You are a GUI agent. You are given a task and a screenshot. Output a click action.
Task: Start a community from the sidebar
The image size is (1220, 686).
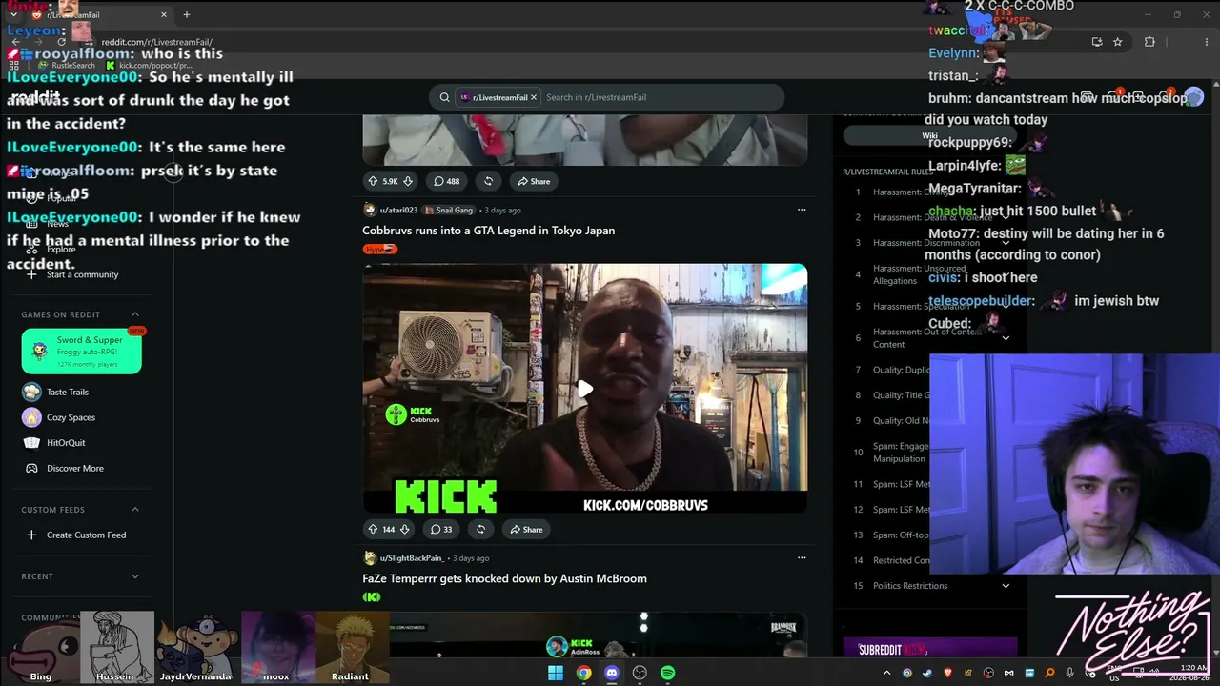coord(82,274)
